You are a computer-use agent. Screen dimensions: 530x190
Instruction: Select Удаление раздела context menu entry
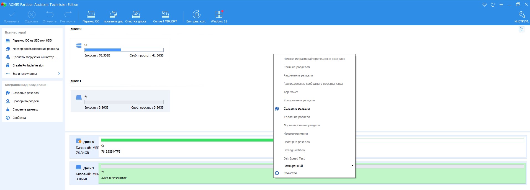314,117
